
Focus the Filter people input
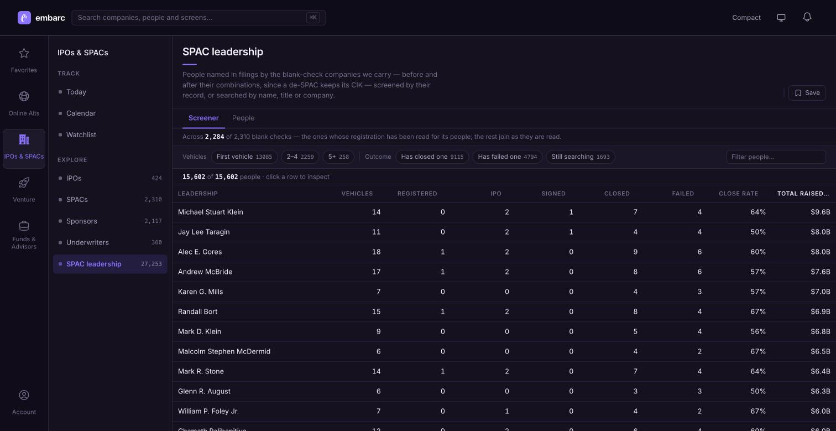776,157
